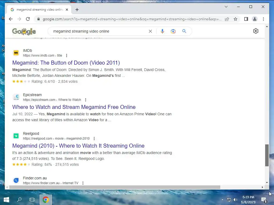
Task: Open Chrome side panel
Action: click(x=246, y=19)
